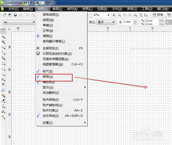This screenshot has width=172, height=145.
Task: Open the 排列(A) menu
Action: click(x=72, y=9)
